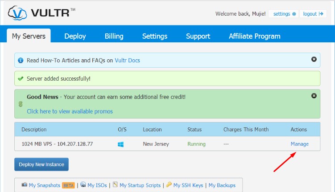Open the Affiliate Program tab
The height and width of the screenshot is (192, 335).
pos(254,36)
